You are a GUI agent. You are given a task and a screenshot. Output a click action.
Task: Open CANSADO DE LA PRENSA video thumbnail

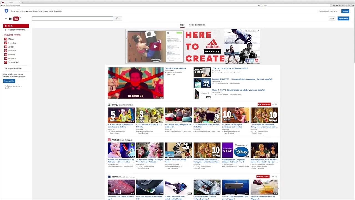click(136, 83)
